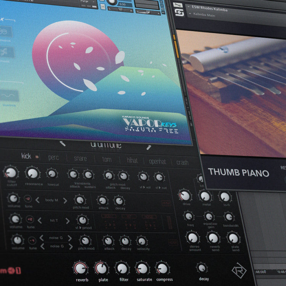Click the bottom-right decay knob
This screenshot has height=286, width=286.
coord(202,268)
